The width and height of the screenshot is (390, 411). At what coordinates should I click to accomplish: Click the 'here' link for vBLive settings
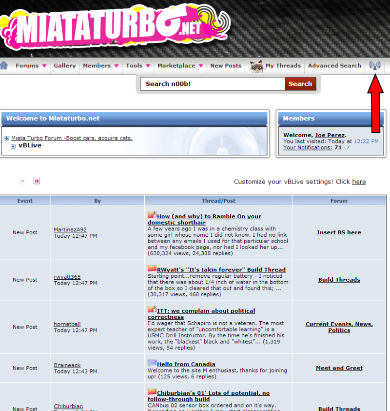pos(359,182)
